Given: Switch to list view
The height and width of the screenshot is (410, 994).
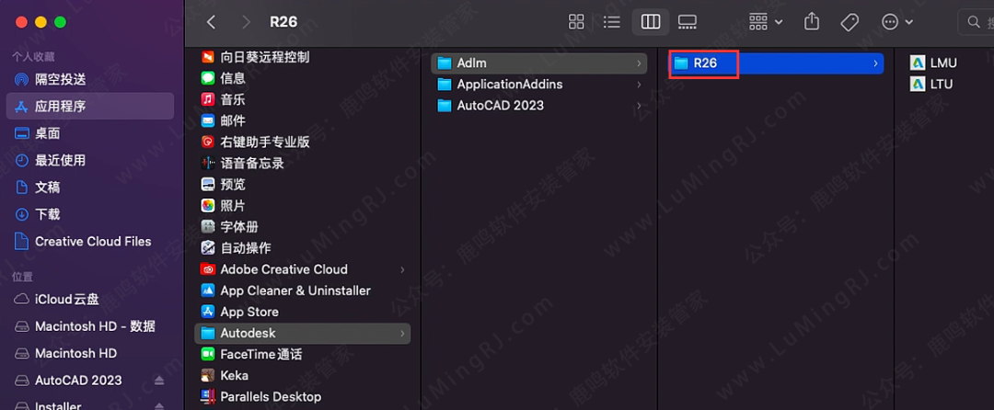Looking at the screenshot, I should (611, 21).
